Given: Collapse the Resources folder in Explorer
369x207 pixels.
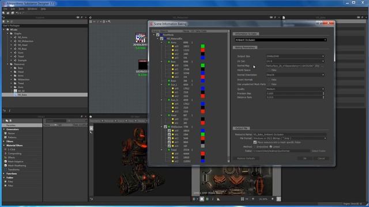Looking at the screenshot, I should pos(7,64).
